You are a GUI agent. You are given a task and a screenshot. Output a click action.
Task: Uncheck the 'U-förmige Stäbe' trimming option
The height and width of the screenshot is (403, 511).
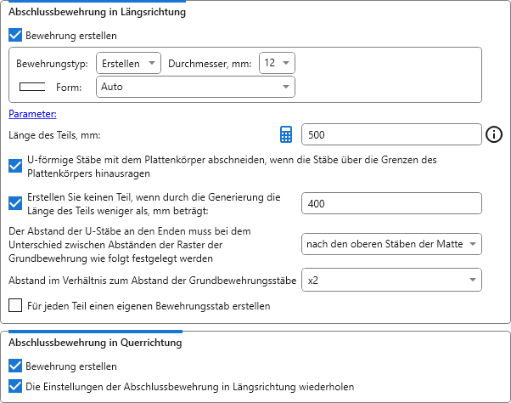(15, 166)
